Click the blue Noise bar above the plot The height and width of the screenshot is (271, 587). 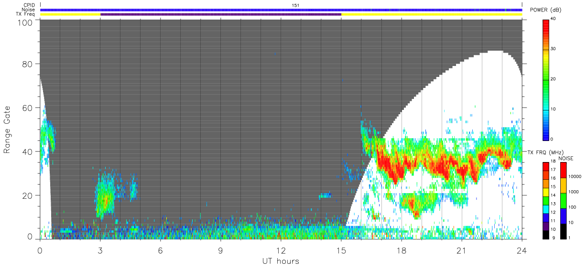pyautogui.click(x=281, y=10)
